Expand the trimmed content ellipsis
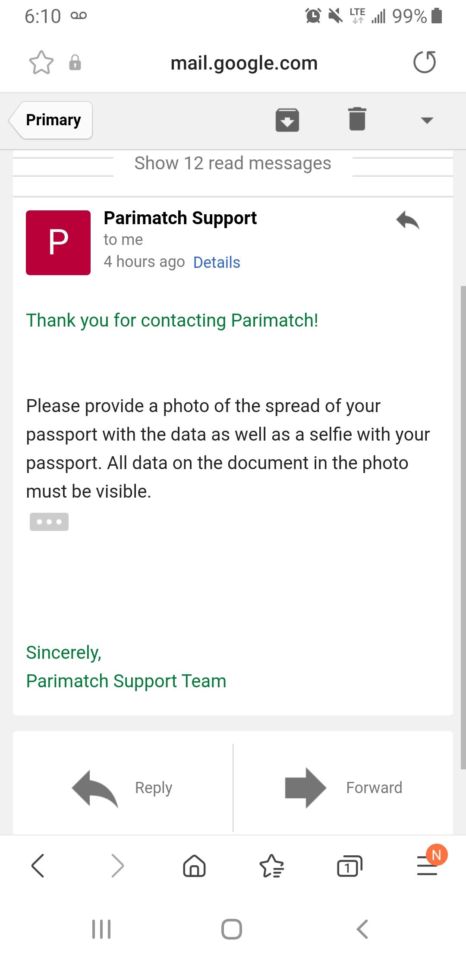The height and width of the screenshot is (959, 466). tap(49, 522)
